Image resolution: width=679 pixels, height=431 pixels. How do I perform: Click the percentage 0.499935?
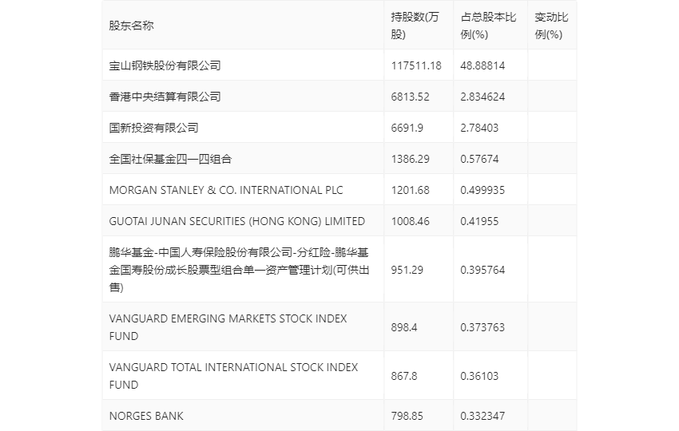coord(482,190)
